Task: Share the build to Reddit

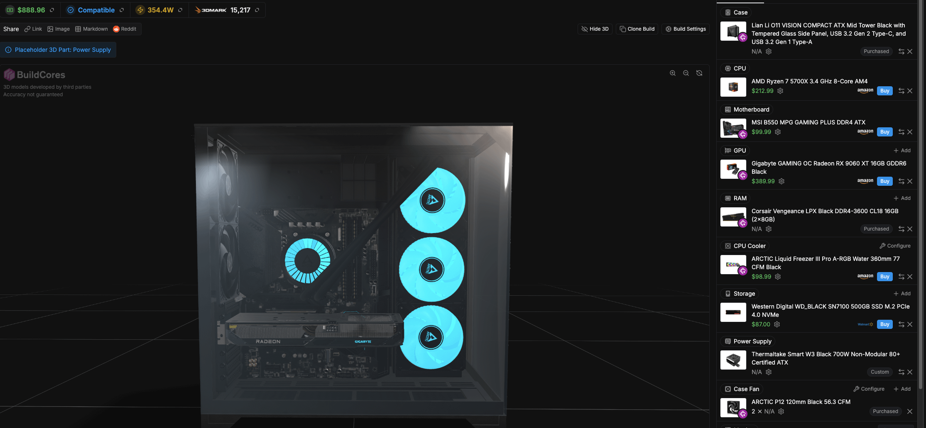Action: pyautogui.click(x=125, y=29)
